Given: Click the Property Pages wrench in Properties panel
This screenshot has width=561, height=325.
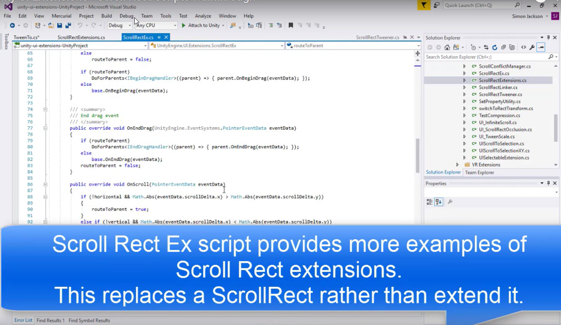Looking at the screenshot, I should (x=450, y=202).
